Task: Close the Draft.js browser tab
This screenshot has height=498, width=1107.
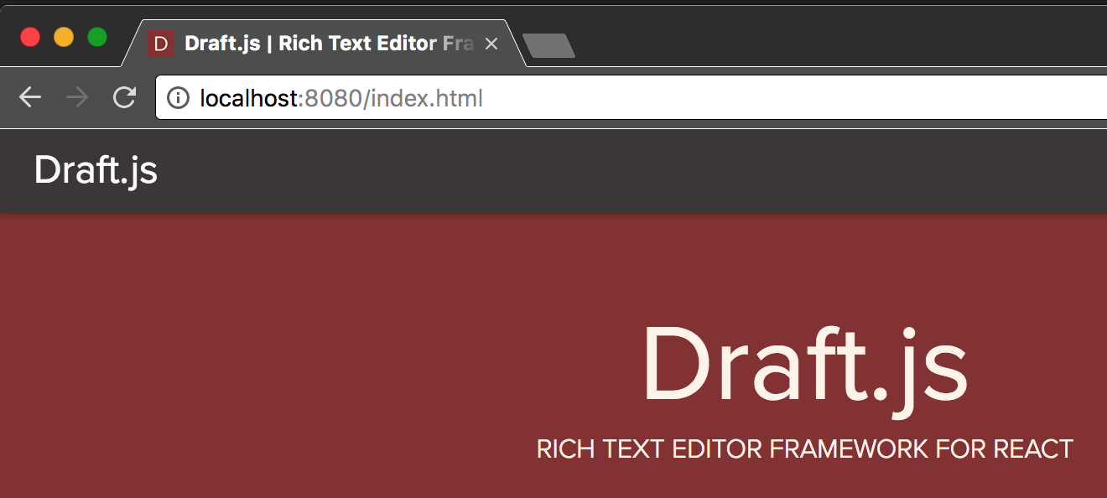Action: click(491, 44)
